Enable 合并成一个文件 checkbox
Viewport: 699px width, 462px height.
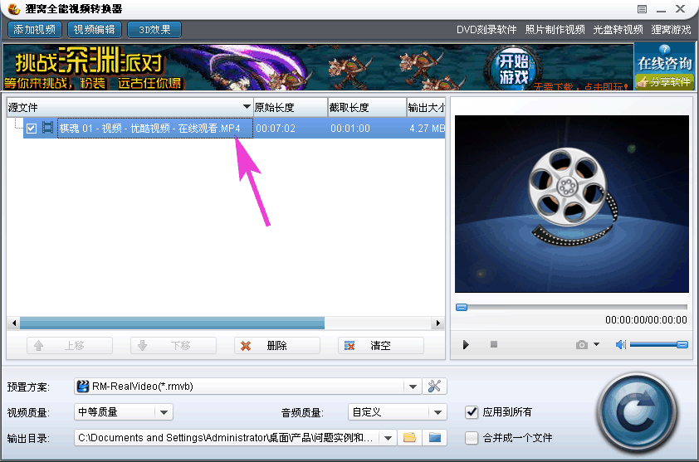[472, 438]
